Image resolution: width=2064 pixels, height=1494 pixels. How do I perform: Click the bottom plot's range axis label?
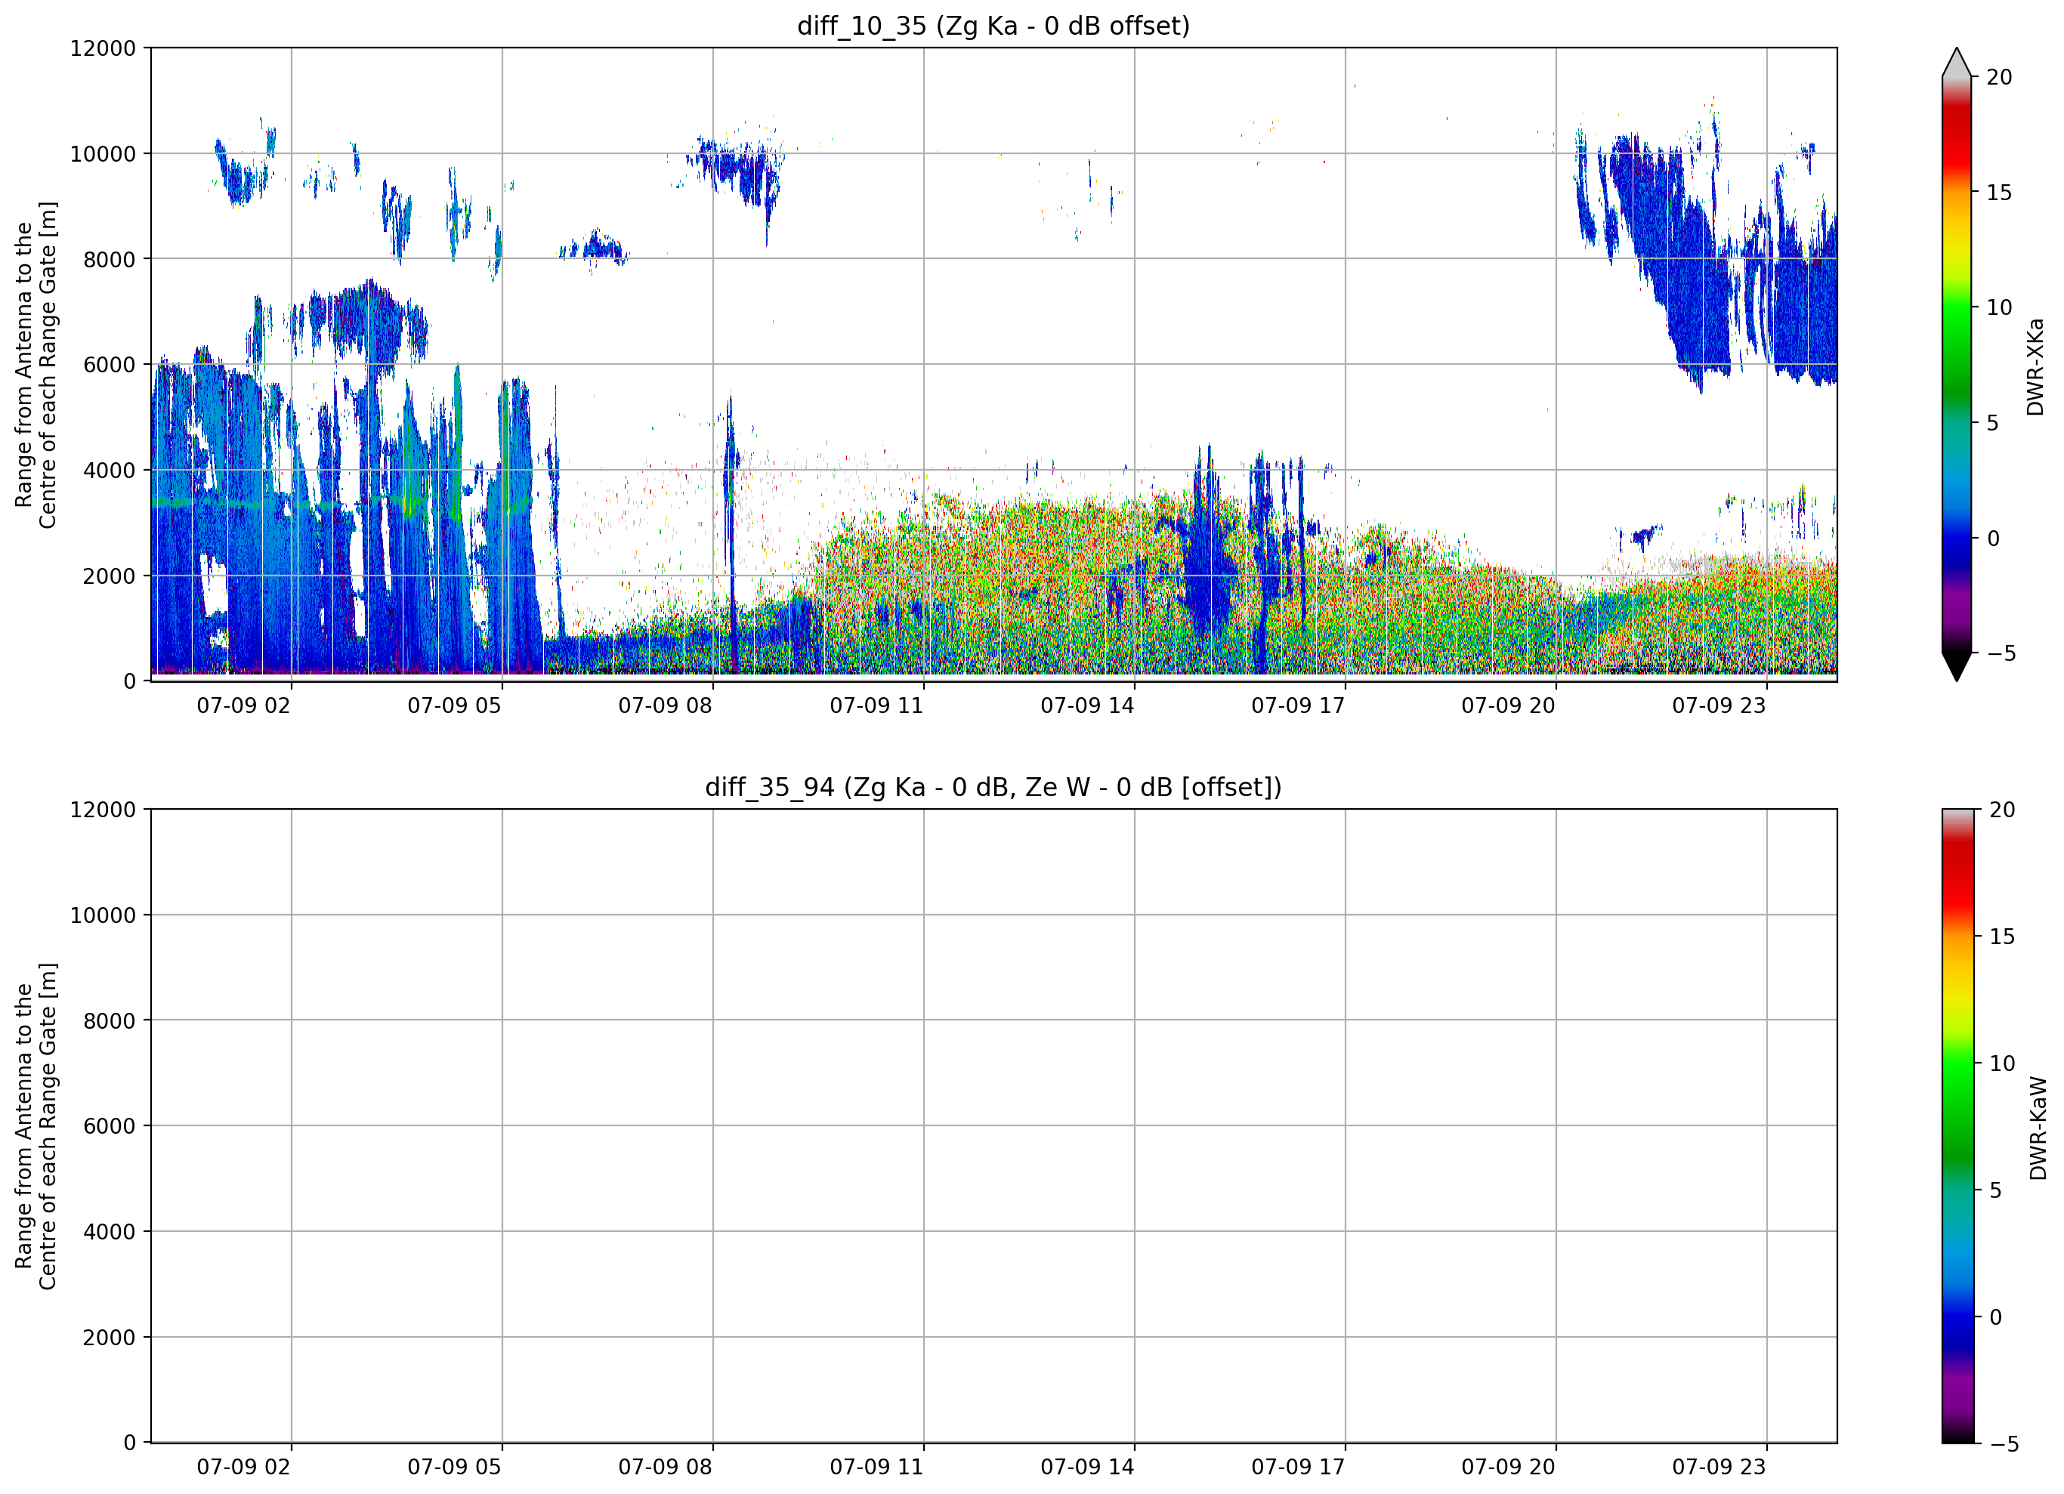click(x=36, y=1126)
